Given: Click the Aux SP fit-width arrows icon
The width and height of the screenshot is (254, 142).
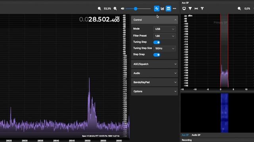Looking at the screenshot, I should [x=196, y=9].
